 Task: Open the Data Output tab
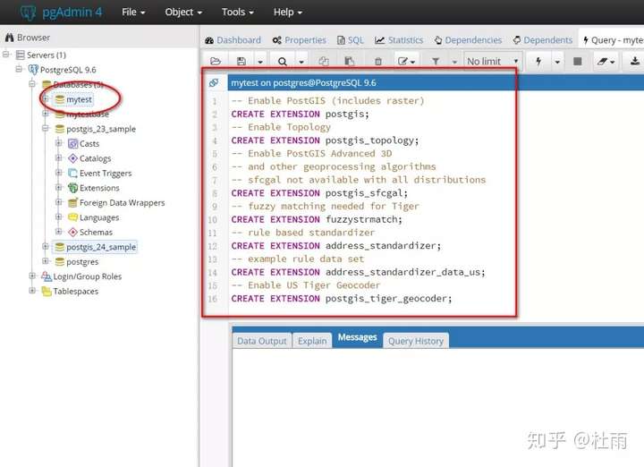tap(261, 341)
